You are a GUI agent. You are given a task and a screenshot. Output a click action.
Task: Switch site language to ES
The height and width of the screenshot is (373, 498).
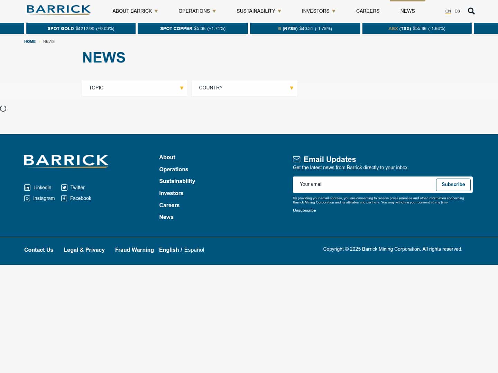pyautogui.click(x=457, y=11)
